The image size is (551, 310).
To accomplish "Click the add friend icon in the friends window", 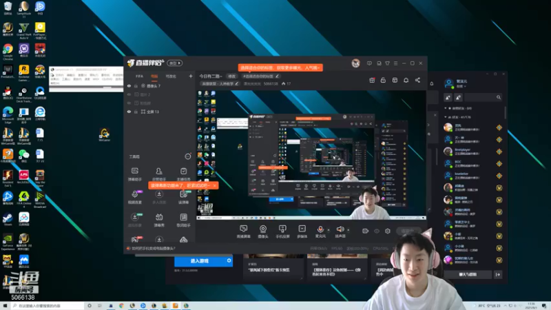I will pyautogui.click(x=448, y=97).
